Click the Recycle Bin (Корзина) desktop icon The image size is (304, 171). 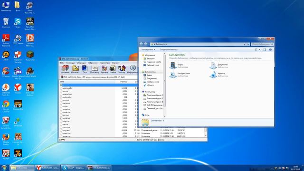[6, 23]
